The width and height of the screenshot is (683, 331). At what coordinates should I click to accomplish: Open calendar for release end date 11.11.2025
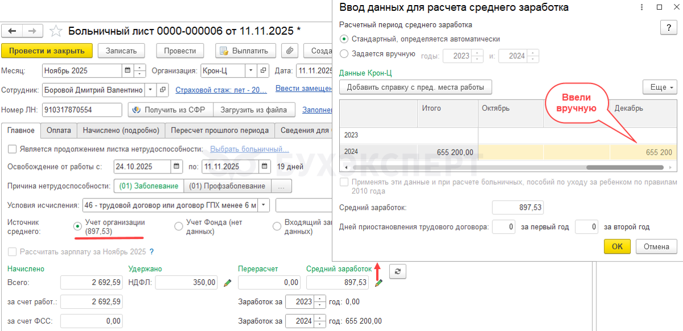[265, 167]
